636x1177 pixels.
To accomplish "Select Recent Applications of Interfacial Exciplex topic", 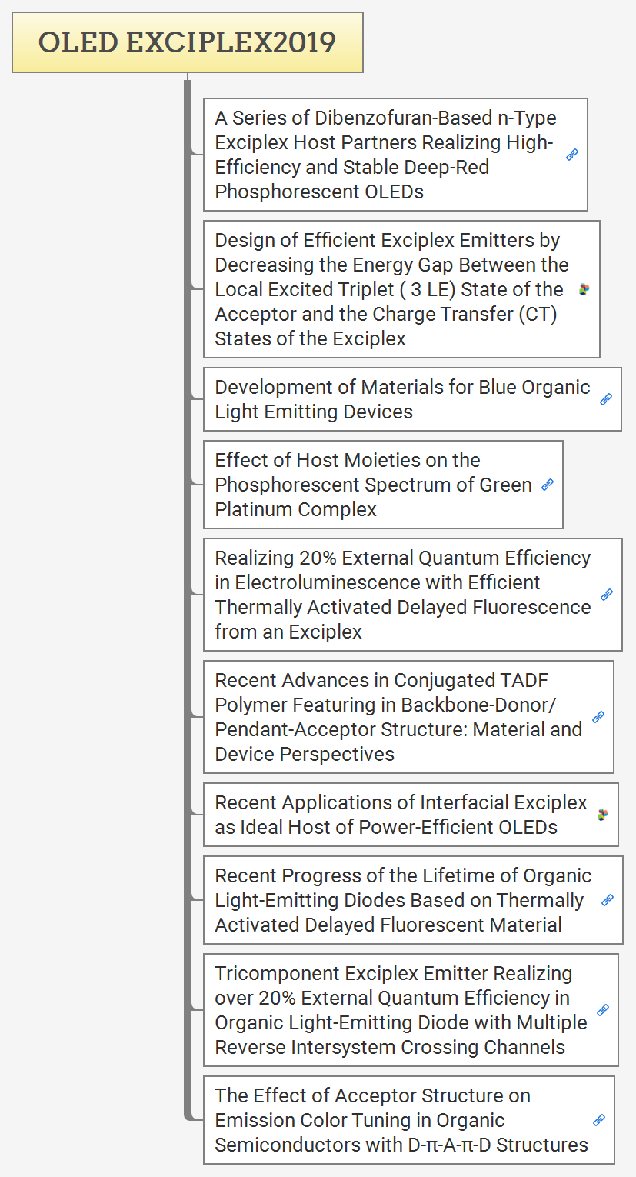I will (400, 815).
